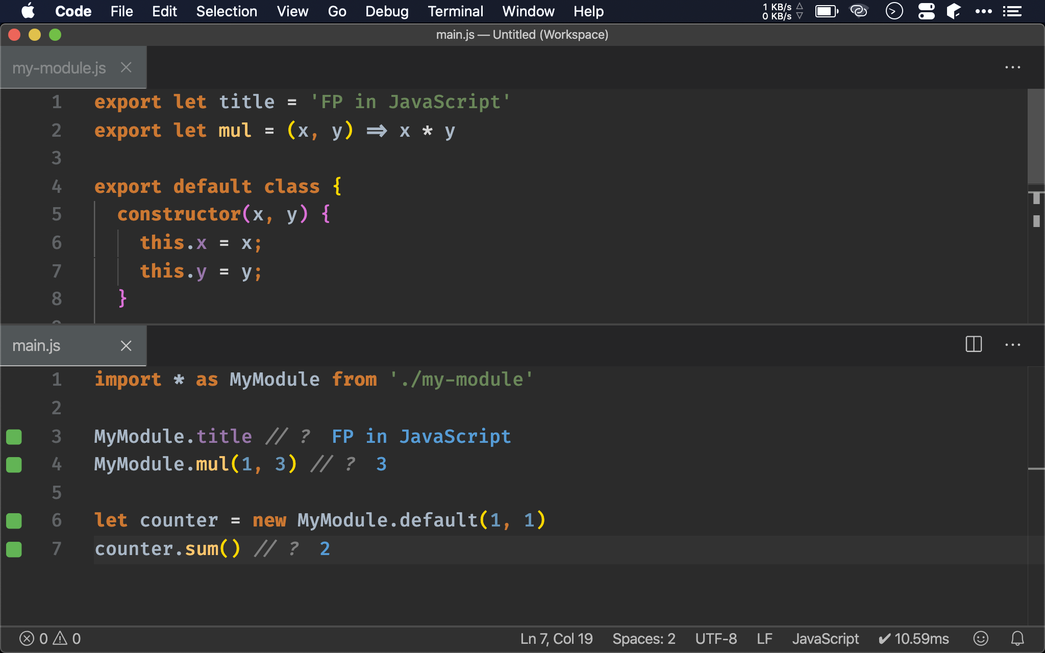The height and width of the screenshot is (653, 1045).
Task: Change the UTF-8 file encoding
Action: coord(716,638)
